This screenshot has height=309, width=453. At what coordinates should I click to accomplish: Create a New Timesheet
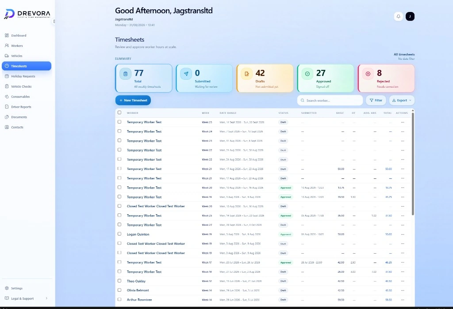click(133, 100)
